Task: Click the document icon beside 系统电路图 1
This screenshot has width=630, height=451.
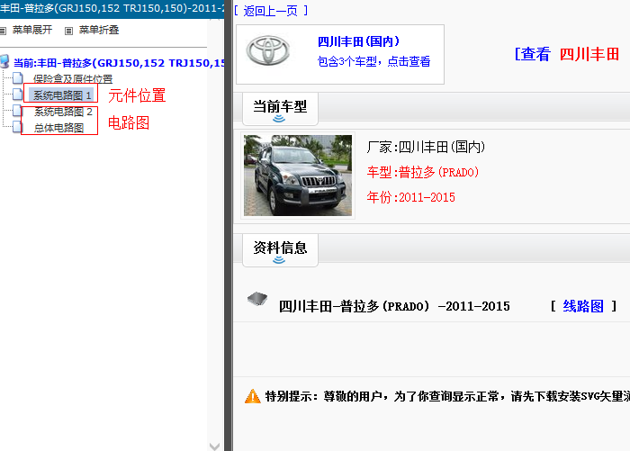Action: pyautogui.click(x=18, y=94)
